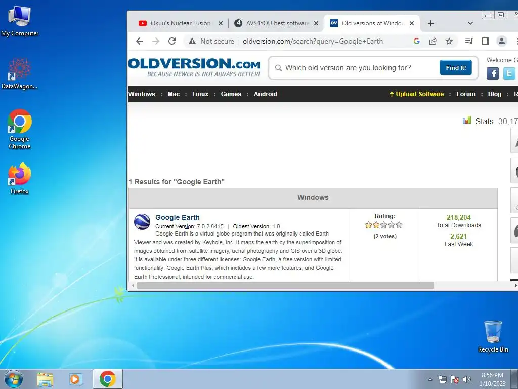Click the 2,621 last week figure
The image size is (518, 389).
[x=458, y=236]
